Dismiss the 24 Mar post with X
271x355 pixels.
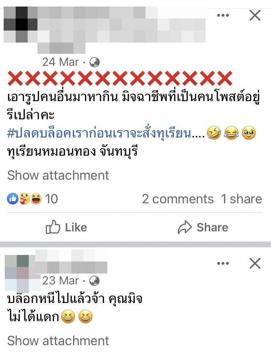pos(255,15)
